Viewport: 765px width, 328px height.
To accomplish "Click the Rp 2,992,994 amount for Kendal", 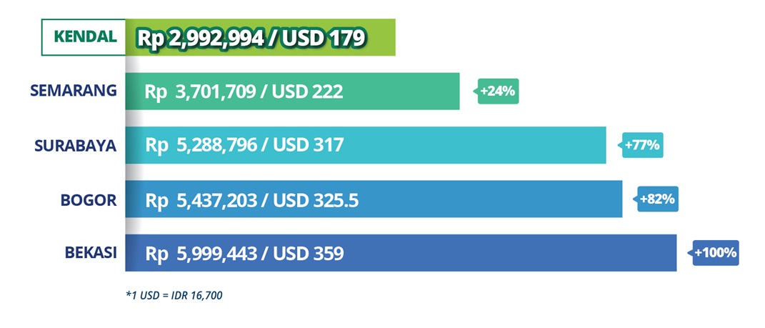I will pos(200,38).
